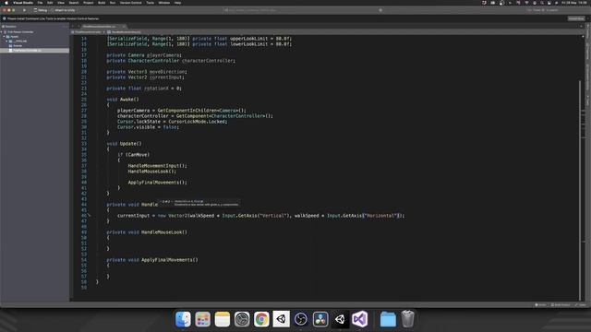Image resolution: width=591 pixels, height=332 pixels.
Task: Open the Downloads folder in Dock
Action: click(388, 319)
